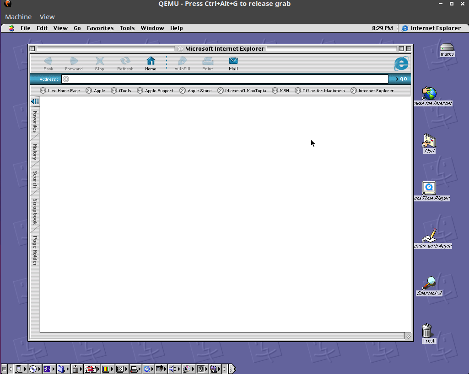
Task: Open the Window menu
Action: pyautogui.click(x=152, y=28)
